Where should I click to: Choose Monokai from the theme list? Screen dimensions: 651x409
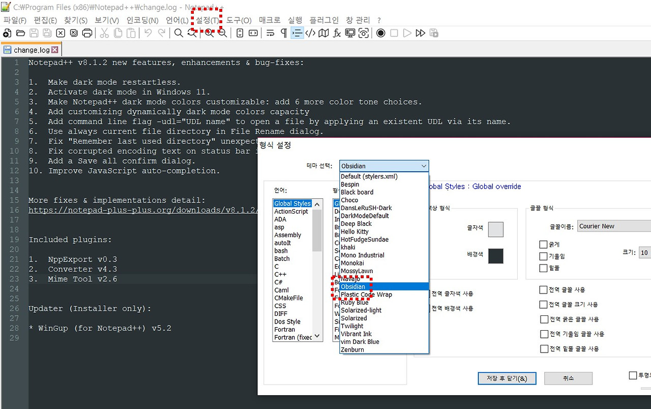pos(384,263)
